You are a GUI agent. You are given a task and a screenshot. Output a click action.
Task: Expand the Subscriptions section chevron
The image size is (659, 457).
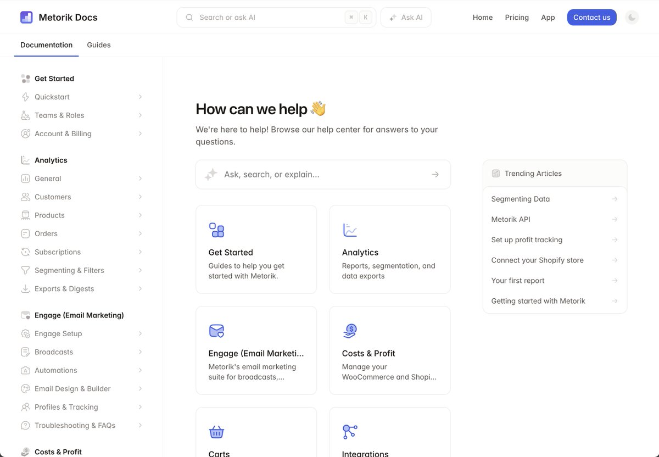(140, 252)
